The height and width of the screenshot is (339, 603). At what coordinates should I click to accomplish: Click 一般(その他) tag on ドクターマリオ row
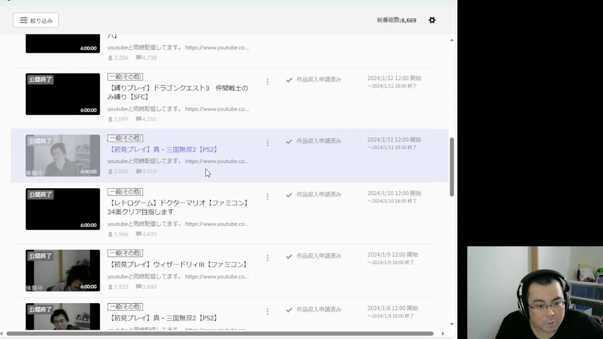[x=125, y=192]
